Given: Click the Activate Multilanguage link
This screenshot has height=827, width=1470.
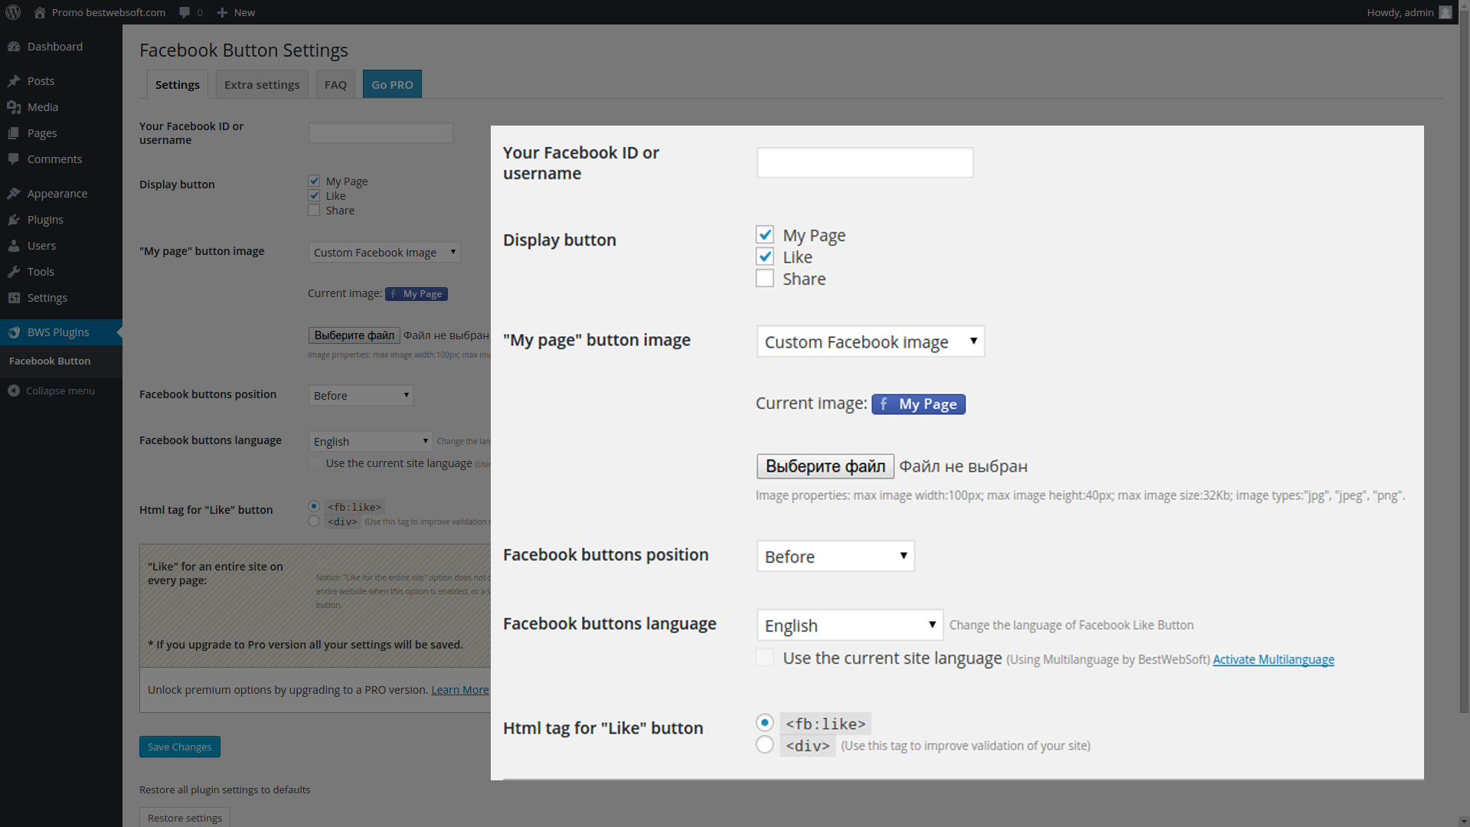Looking at the screenshot, I should click(x=1273, y=659).
